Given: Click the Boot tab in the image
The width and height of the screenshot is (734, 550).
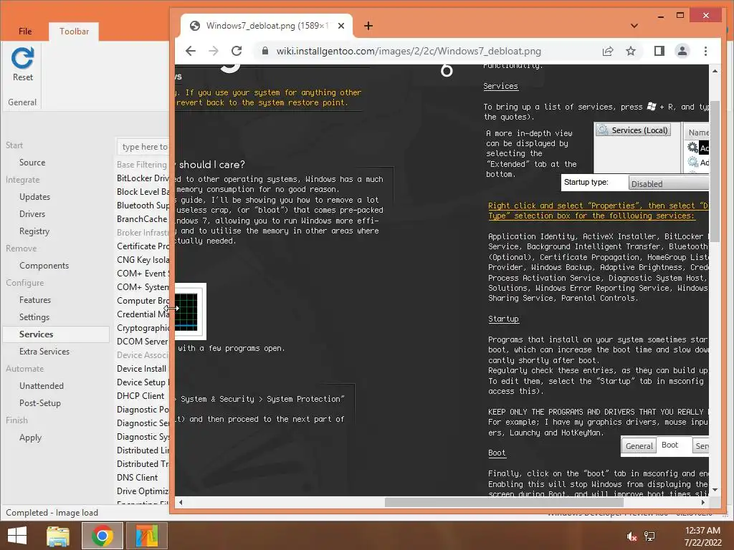Looking at the screenshot, I should pyautogui.click(x=669, y=445).
